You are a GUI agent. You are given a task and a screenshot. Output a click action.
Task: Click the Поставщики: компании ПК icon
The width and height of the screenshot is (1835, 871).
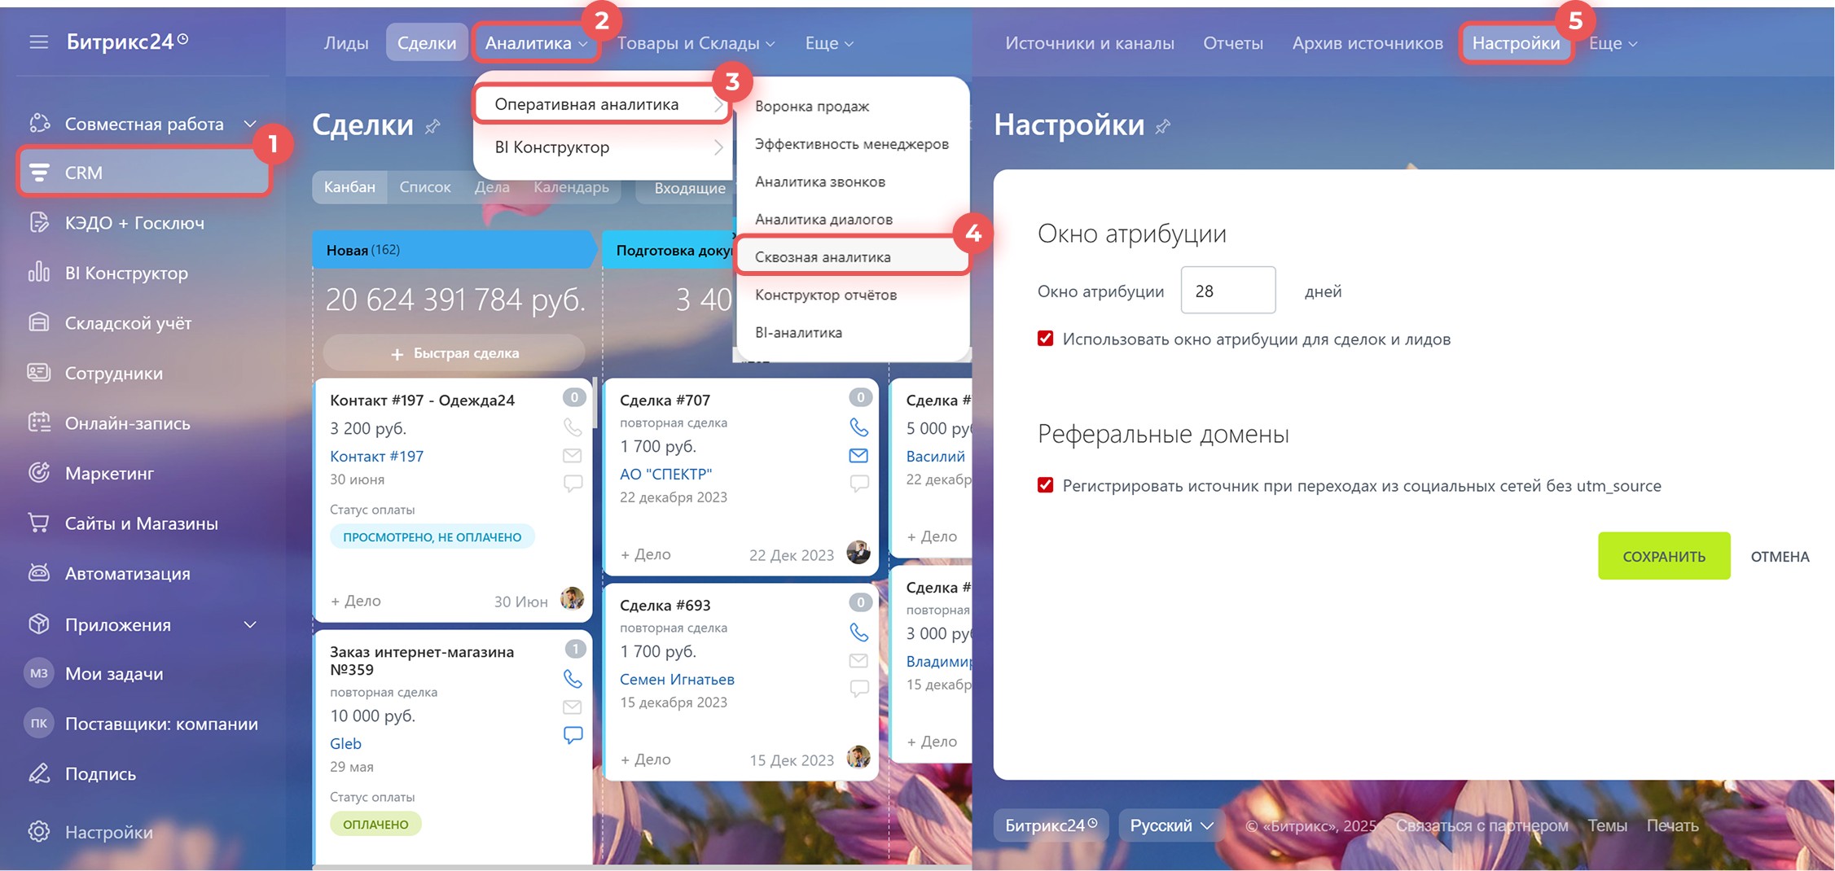click(39, 723)
